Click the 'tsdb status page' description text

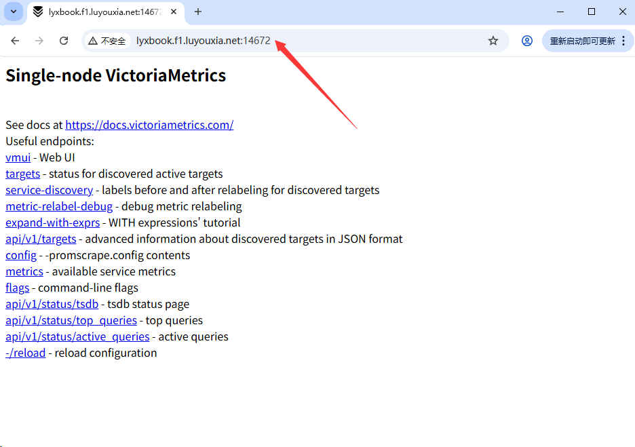tap(148, 304)
